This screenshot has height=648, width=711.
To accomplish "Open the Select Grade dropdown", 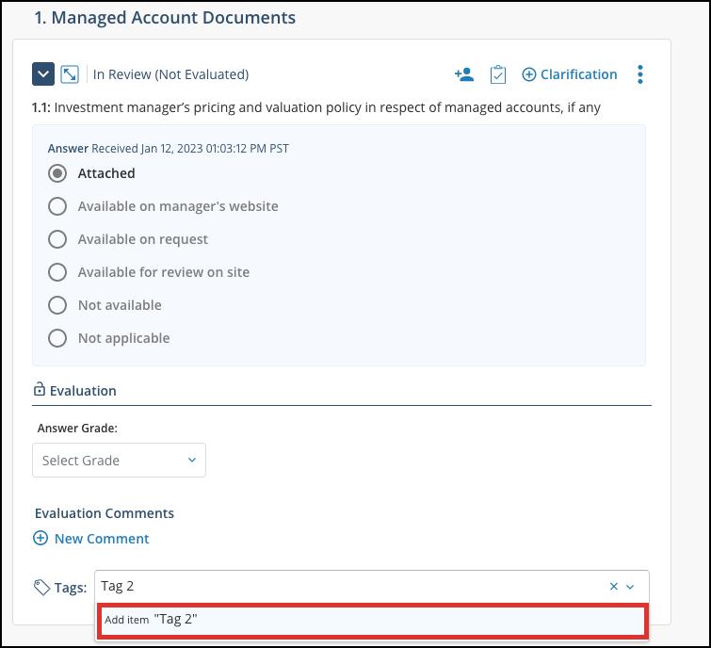I will pos(119,461).
